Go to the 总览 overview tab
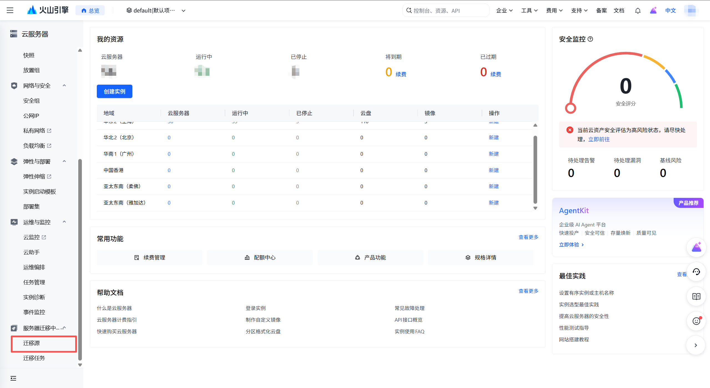The width and height of the screenshot is (710, 388). pyautogui.click(x=90, y=11)
